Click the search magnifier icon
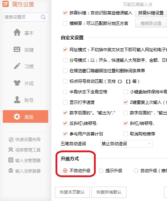Image resolution: width=167 pixels, height=201 pixels. point(43,17)
